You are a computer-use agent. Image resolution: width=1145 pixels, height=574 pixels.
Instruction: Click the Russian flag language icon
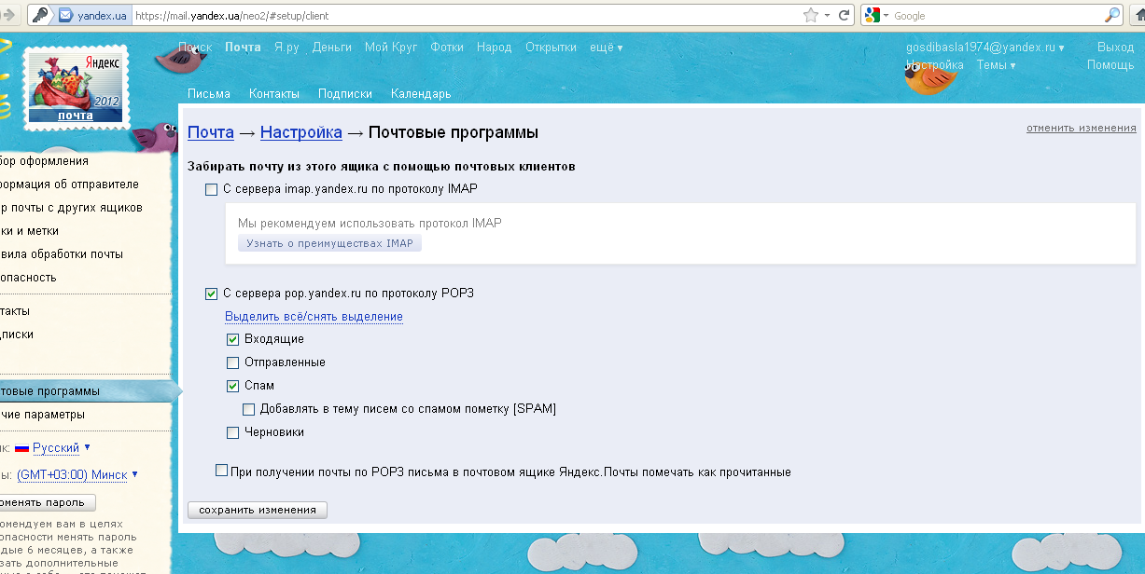(x=21, y=448)
